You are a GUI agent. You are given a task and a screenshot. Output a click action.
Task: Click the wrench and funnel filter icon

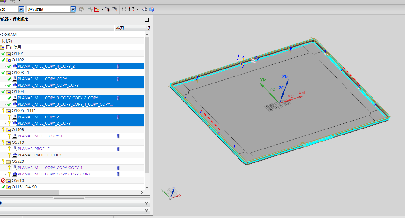90,9
